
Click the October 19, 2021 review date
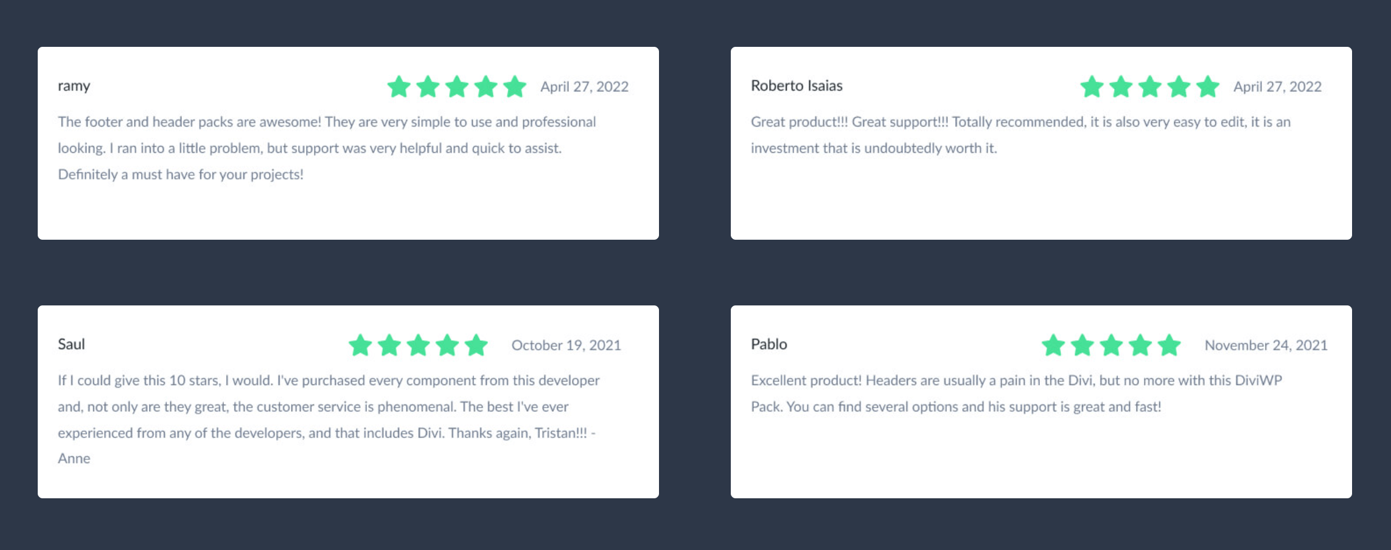point(567,346)
